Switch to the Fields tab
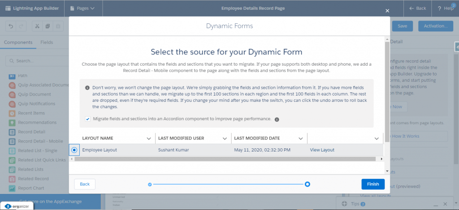This screenshot has height=210, width=459. click(x=47, y=42)
